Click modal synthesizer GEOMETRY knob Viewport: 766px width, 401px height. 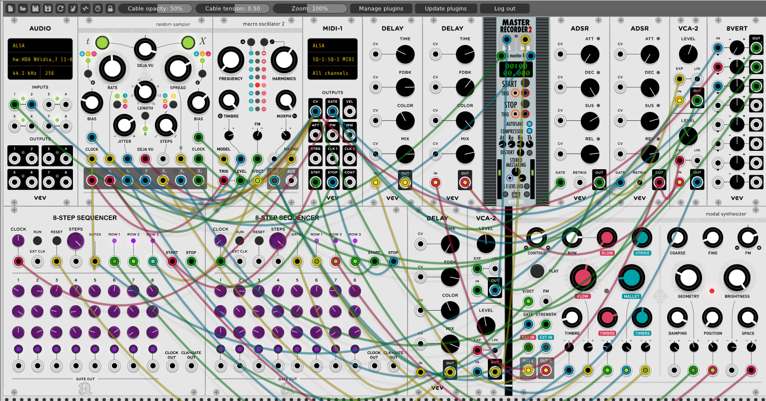(688, 278)
